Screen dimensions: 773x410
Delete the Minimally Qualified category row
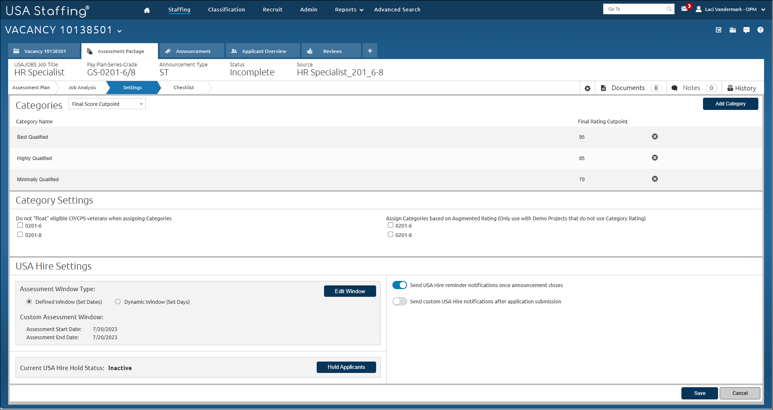pyautogui.click(x=655, y=179)
